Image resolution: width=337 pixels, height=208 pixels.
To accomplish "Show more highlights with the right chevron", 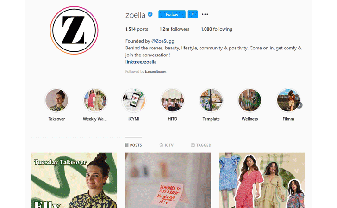I will tap(300, 105).
